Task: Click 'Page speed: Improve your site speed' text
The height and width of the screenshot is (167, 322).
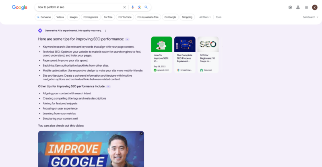Action: [x=65, y=61]
